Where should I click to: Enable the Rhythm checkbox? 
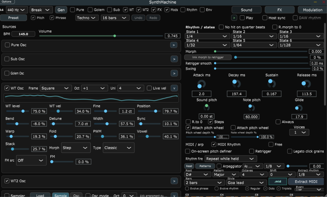pyautogui.click(x=183, y=10)
